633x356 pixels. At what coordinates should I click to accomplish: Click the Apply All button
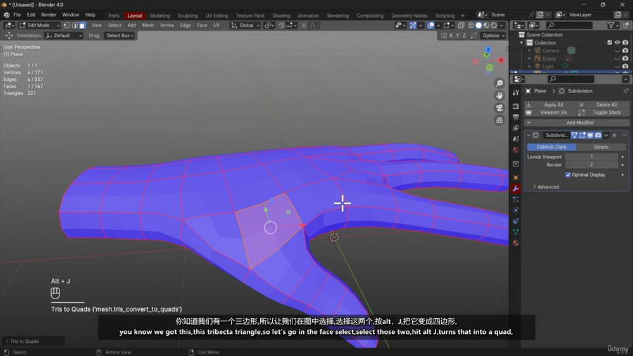(x=549, y=105)
